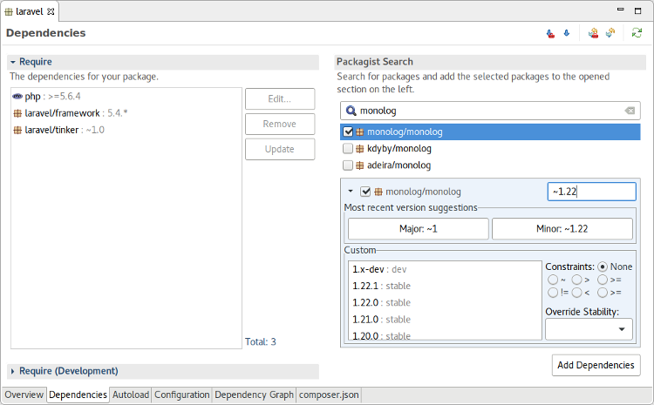Open the Override Stability dropdown
Screen dimensions: 654x405
pos(589,329)
